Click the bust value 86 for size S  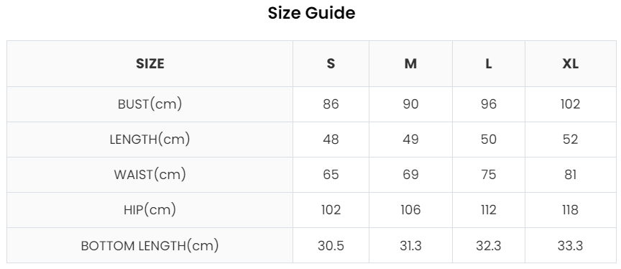(331, 104)
